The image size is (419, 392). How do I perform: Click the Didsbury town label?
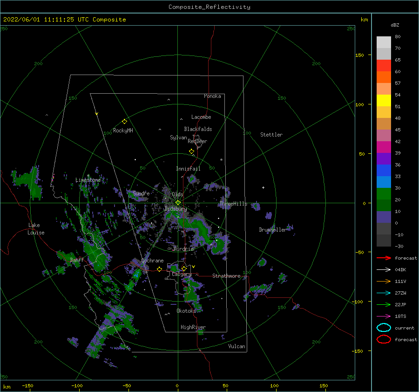176,209
